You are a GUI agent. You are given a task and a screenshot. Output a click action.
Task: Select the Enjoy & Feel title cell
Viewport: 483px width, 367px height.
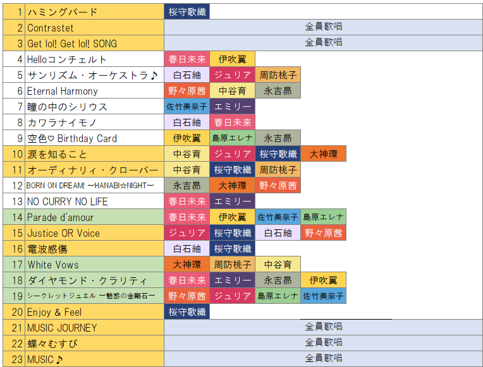94,312
